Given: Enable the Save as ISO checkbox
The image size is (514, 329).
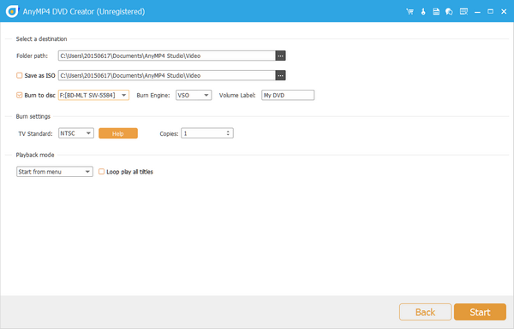Looking at the screenshot, I should 20,75.
